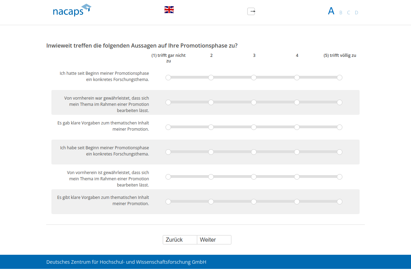The image size is (411, 272).
Task: Rate 'Ich hatte seit Beginn' as 5
Action: click(x=340, y=78)
